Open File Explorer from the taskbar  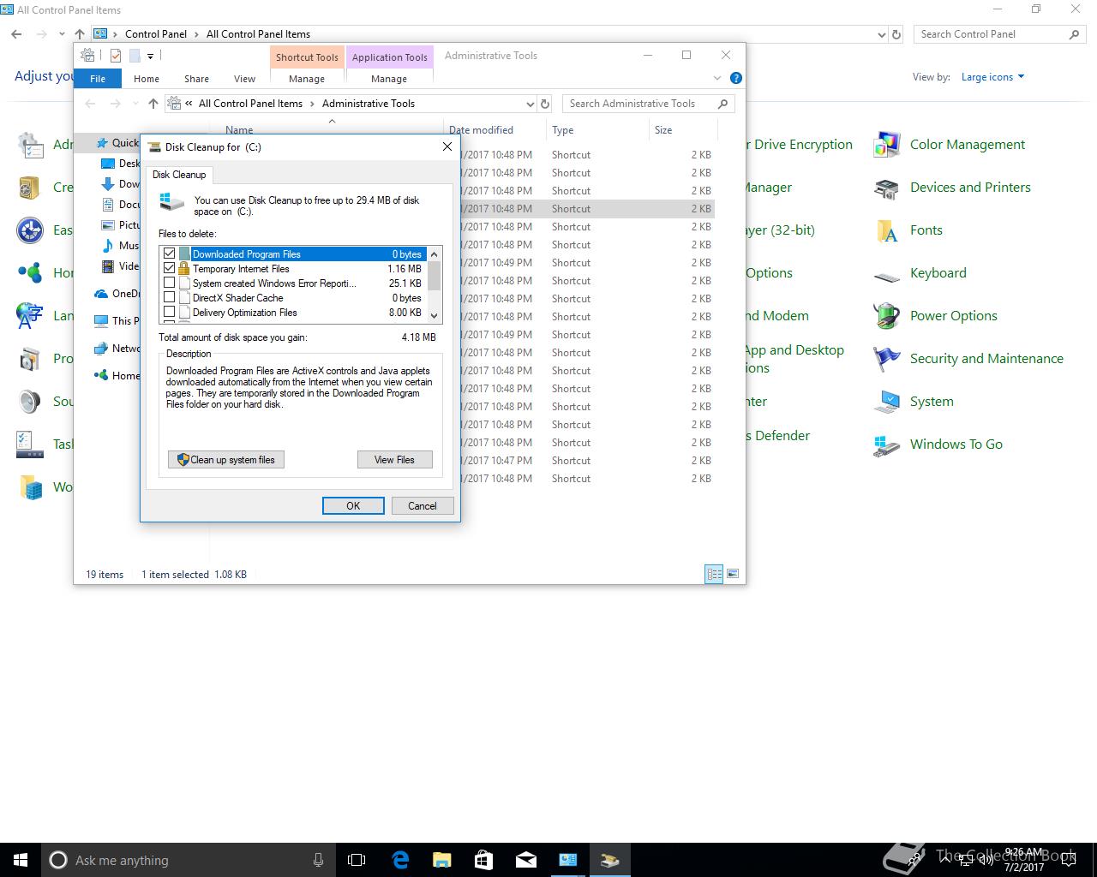pyautogui.click(x=441, y=860)
